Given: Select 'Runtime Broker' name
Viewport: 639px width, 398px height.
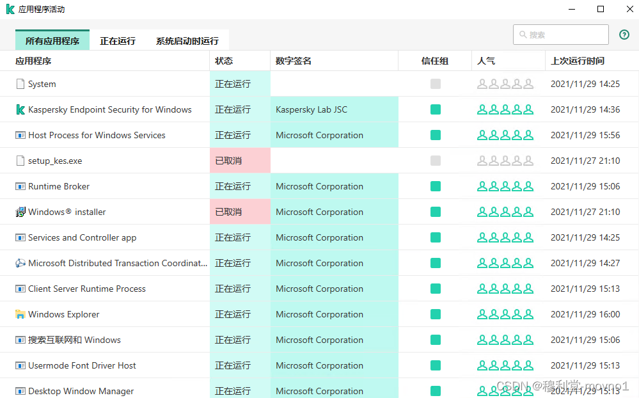Looking at the screenshot, I should coord(59,186).
